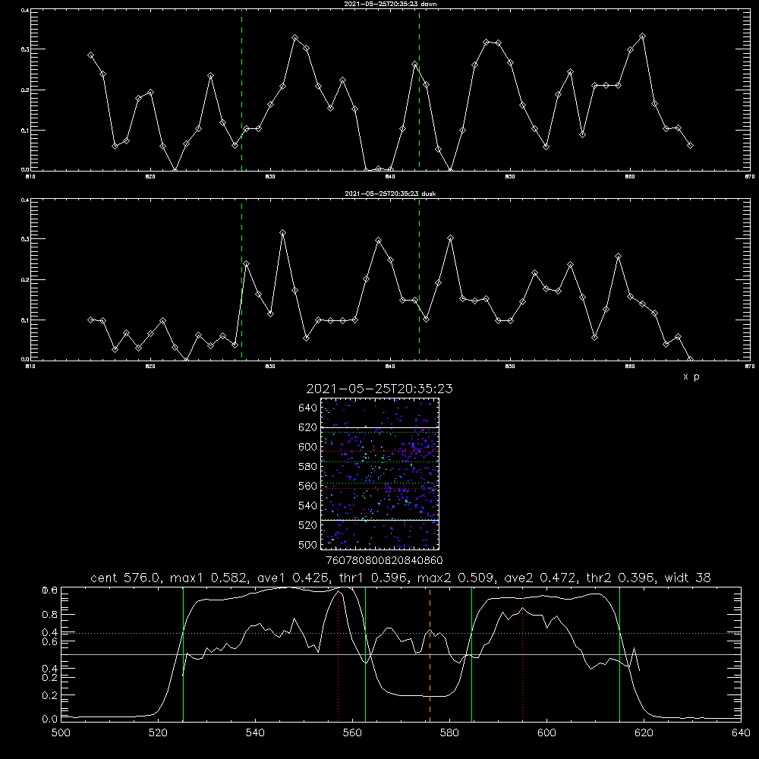Screen dimensions: 759x759
Task: Click the first diamond data point in dawn plot
Action: pyautogui.click(x=90, y=55)
